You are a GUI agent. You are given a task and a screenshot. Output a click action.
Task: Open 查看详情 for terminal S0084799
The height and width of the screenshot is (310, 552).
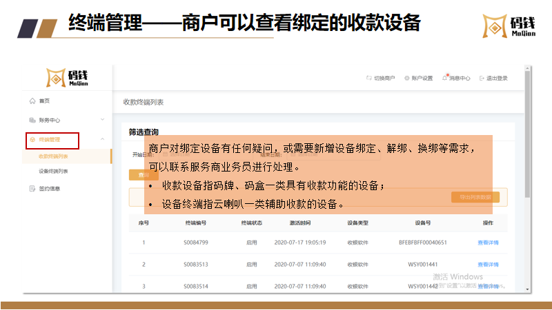pyautogui.click(x=487, y=242)
